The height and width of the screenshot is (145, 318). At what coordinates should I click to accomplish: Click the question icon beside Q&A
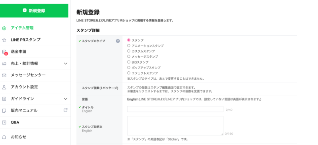pyautogui.click(x=4, y=122)
